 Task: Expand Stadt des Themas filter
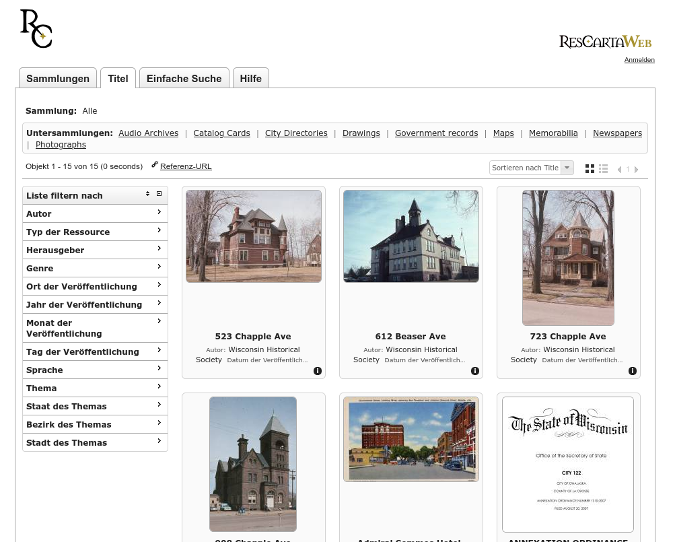tap(95, 442)
